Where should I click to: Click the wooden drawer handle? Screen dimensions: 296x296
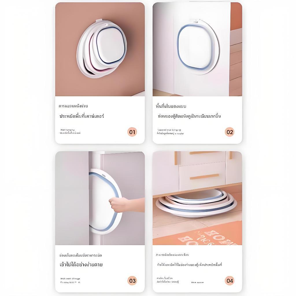pyautogui.click(x=204, y=177)
